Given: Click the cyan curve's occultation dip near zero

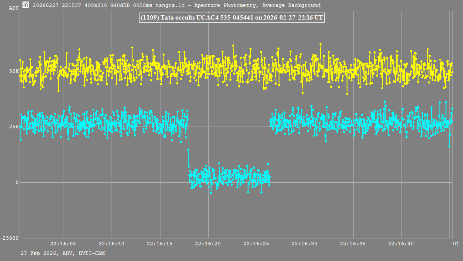Looking at the screenshot, I should 229,177.
